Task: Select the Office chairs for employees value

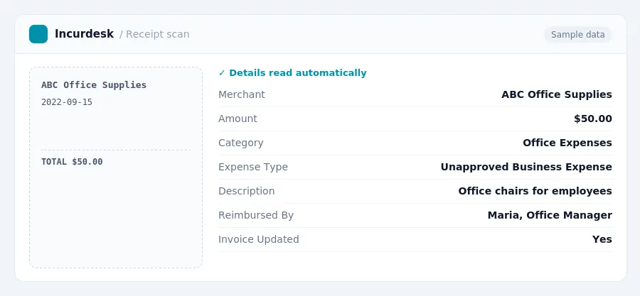Action: (535, 191)
